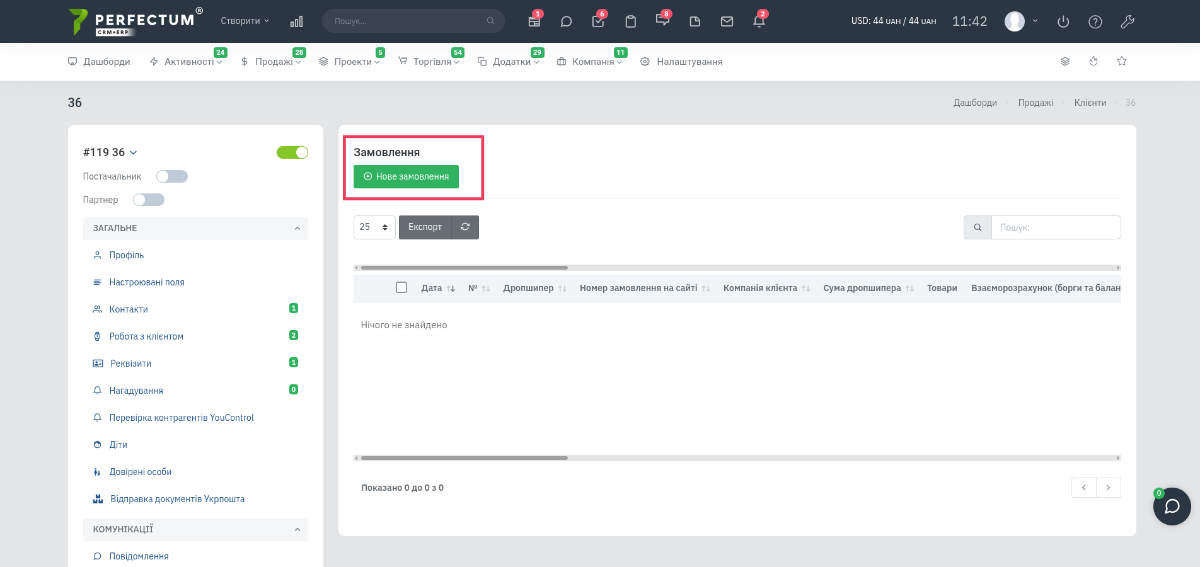This screenshot has height=567, width=1200.
Task: Click the tasks checkmark icon with badge 6
Action: [x=598, y=21]
